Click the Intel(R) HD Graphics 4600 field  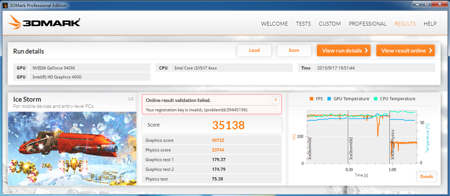[x=90, y=77]
